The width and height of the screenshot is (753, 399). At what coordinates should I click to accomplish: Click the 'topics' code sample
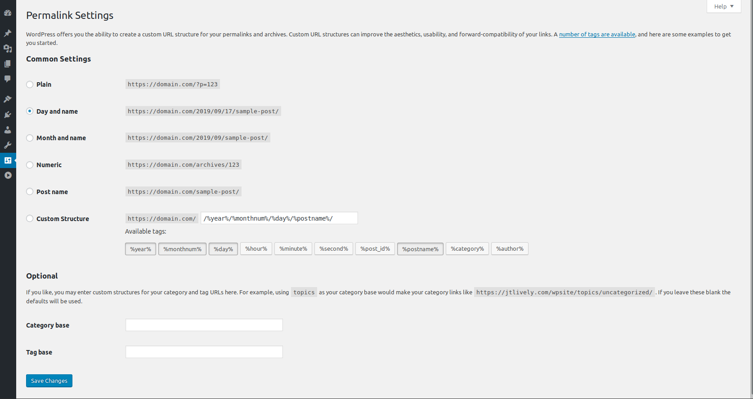tap(304, 292)
